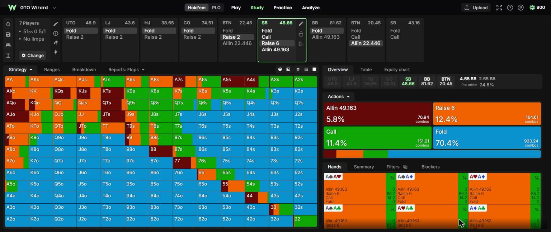Click the lightning bolt icon
This screenshot has height=232, width=551.
point(56,52)
